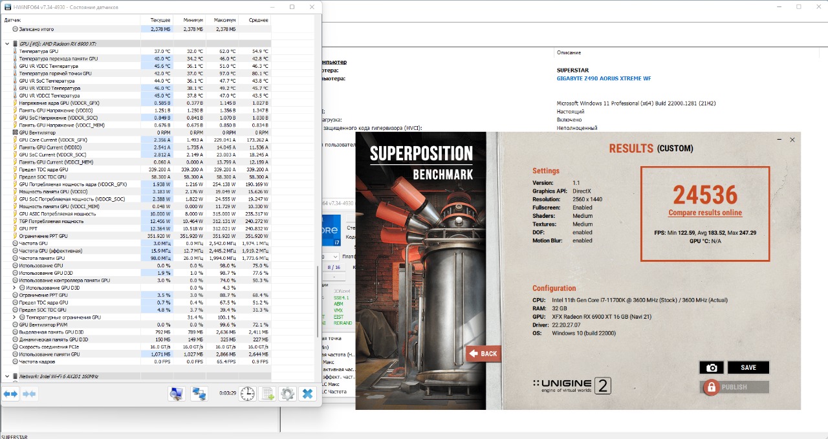This screenshot has width=828, height=439.
Task: Select Использование контроллера памяти GPU row
Action: [136, 280]
